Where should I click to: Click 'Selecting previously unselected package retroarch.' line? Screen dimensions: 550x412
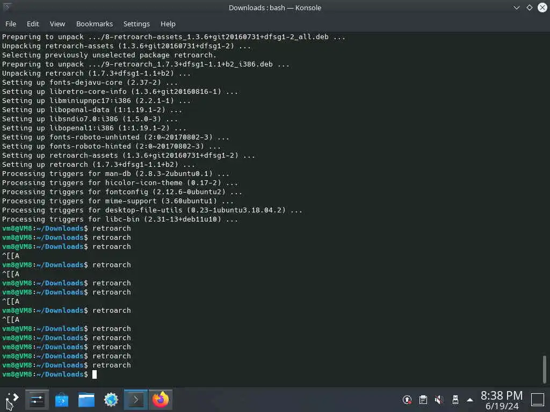pyautogui.click(x=109, y=55)
